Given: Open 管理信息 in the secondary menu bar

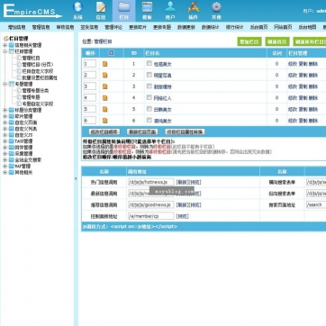Looking at the screenshot, I should click(x=41, y=27).
